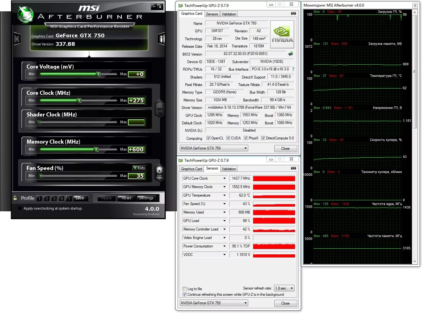Enable the Log to file checkbox
The width and height of the screenshot is (422, 314).
point(184,289)
